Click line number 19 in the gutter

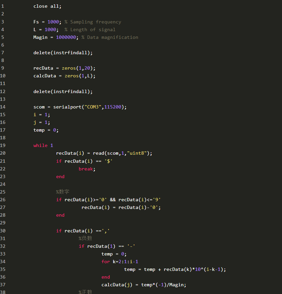[3, 146]
